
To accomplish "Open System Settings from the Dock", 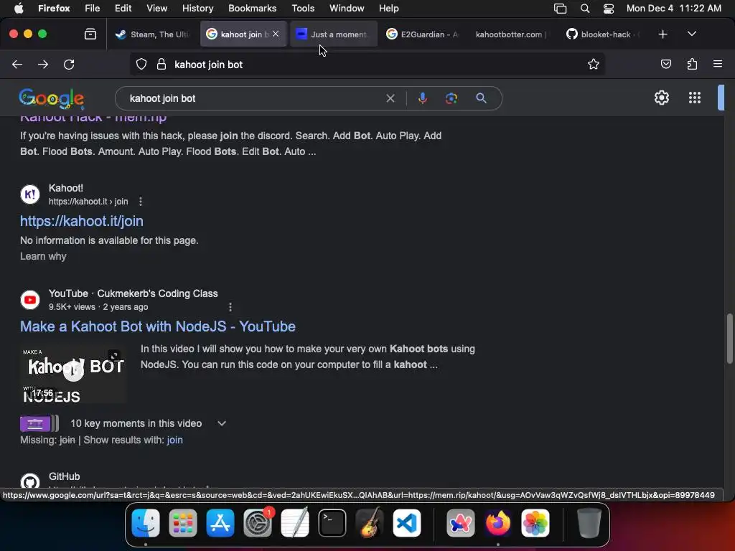I will click(x=258, y=523).
